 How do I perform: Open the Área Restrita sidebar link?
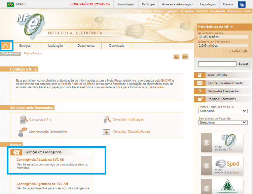click(x=217, y=75)
